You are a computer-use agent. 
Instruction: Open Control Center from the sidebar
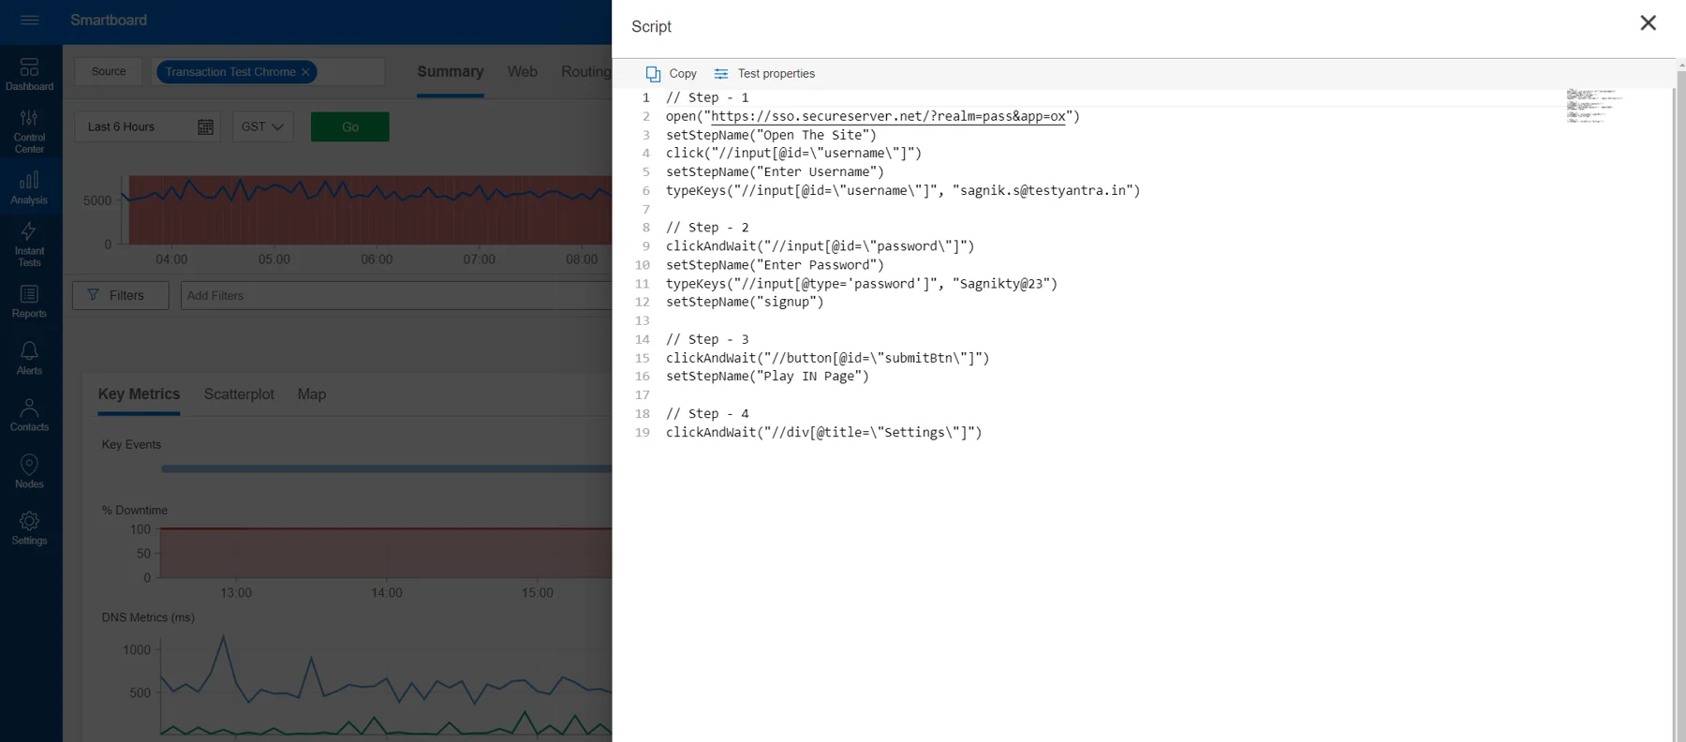29,131
